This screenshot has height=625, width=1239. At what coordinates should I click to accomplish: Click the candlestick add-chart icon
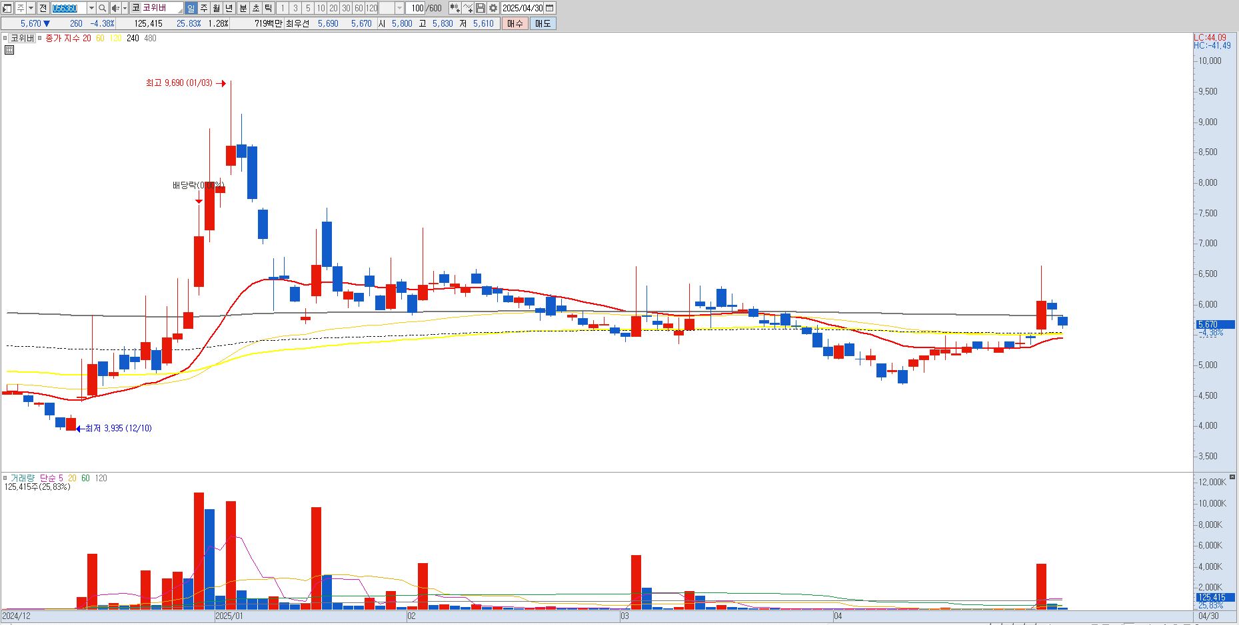455,8
